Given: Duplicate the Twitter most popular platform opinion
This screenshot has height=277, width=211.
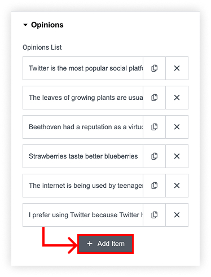Looking at the screenshot, I should [154, 68].
